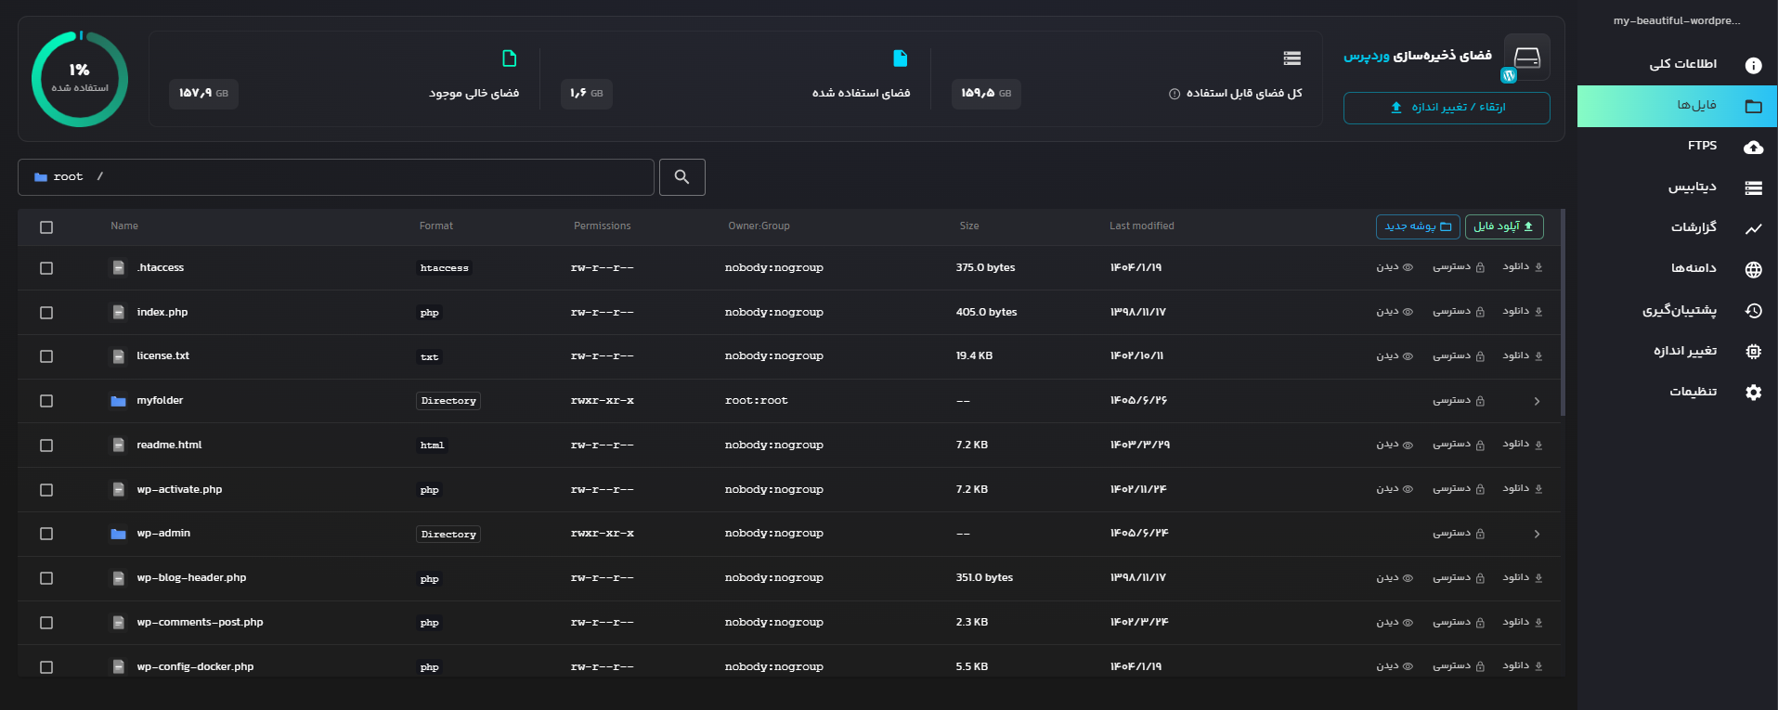Tick the checkbox for license.txt
This screenshot has width=1778, height=710.
pyautogui.click(x=46, y=356)
